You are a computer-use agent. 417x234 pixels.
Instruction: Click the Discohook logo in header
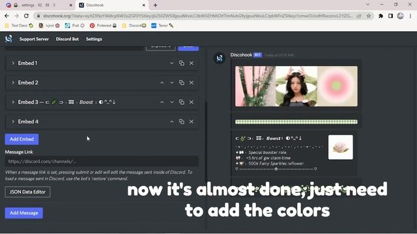coord(8,39)
